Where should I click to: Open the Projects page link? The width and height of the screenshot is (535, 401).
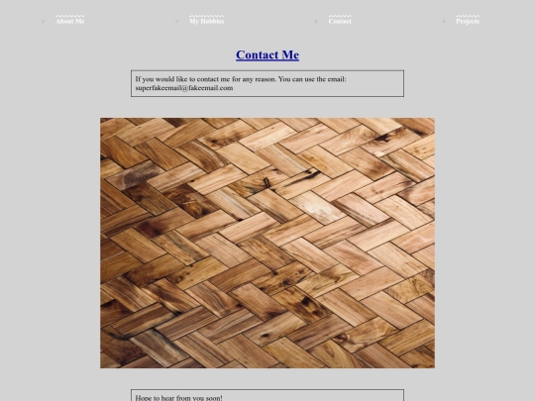point(468,21)
